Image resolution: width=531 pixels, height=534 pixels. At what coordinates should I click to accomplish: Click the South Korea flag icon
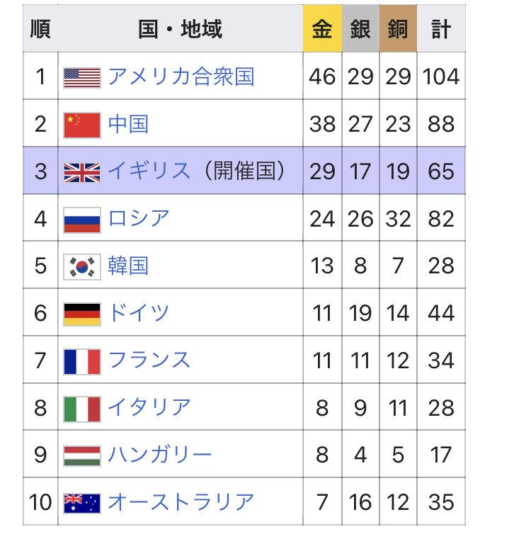[82, 266]
